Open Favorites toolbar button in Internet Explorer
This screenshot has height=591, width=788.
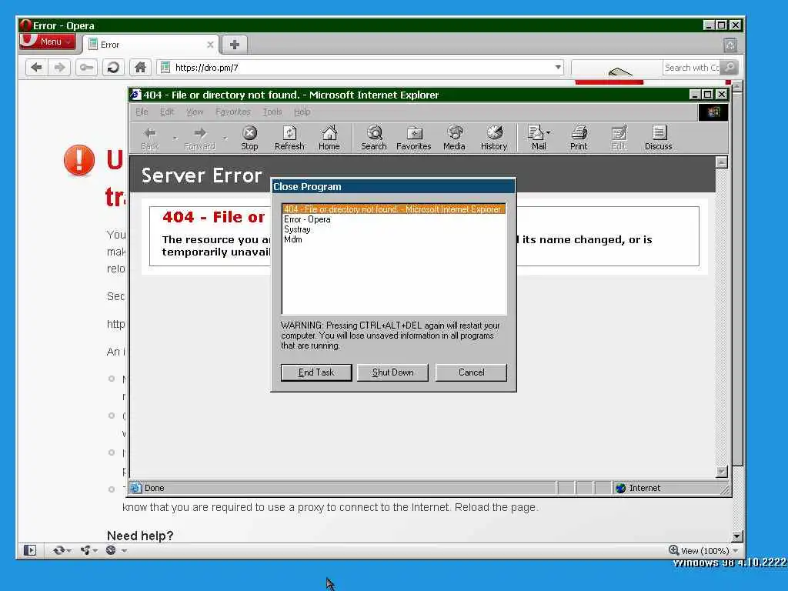coord(413,139)
